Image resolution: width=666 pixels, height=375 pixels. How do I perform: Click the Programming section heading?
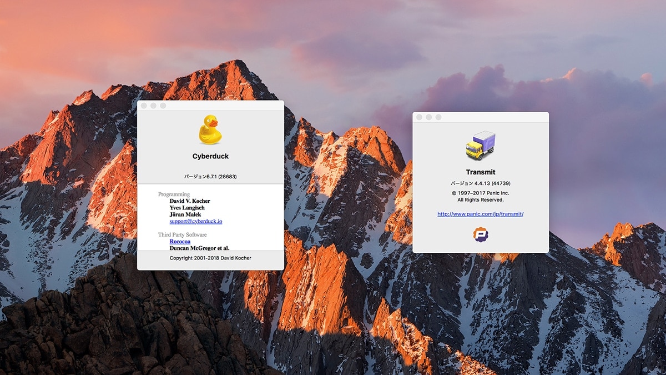pyautogui.click(x=174, y=194)
